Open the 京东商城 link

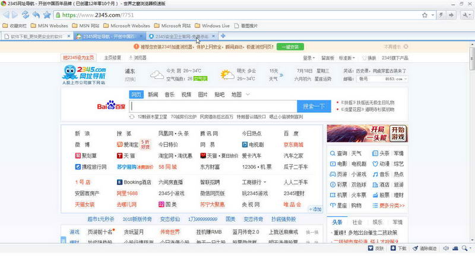293,145
